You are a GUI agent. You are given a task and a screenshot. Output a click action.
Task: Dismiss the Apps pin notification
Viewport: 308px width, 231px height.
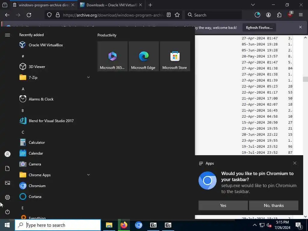pyautogui.click(x=295, y=163)
